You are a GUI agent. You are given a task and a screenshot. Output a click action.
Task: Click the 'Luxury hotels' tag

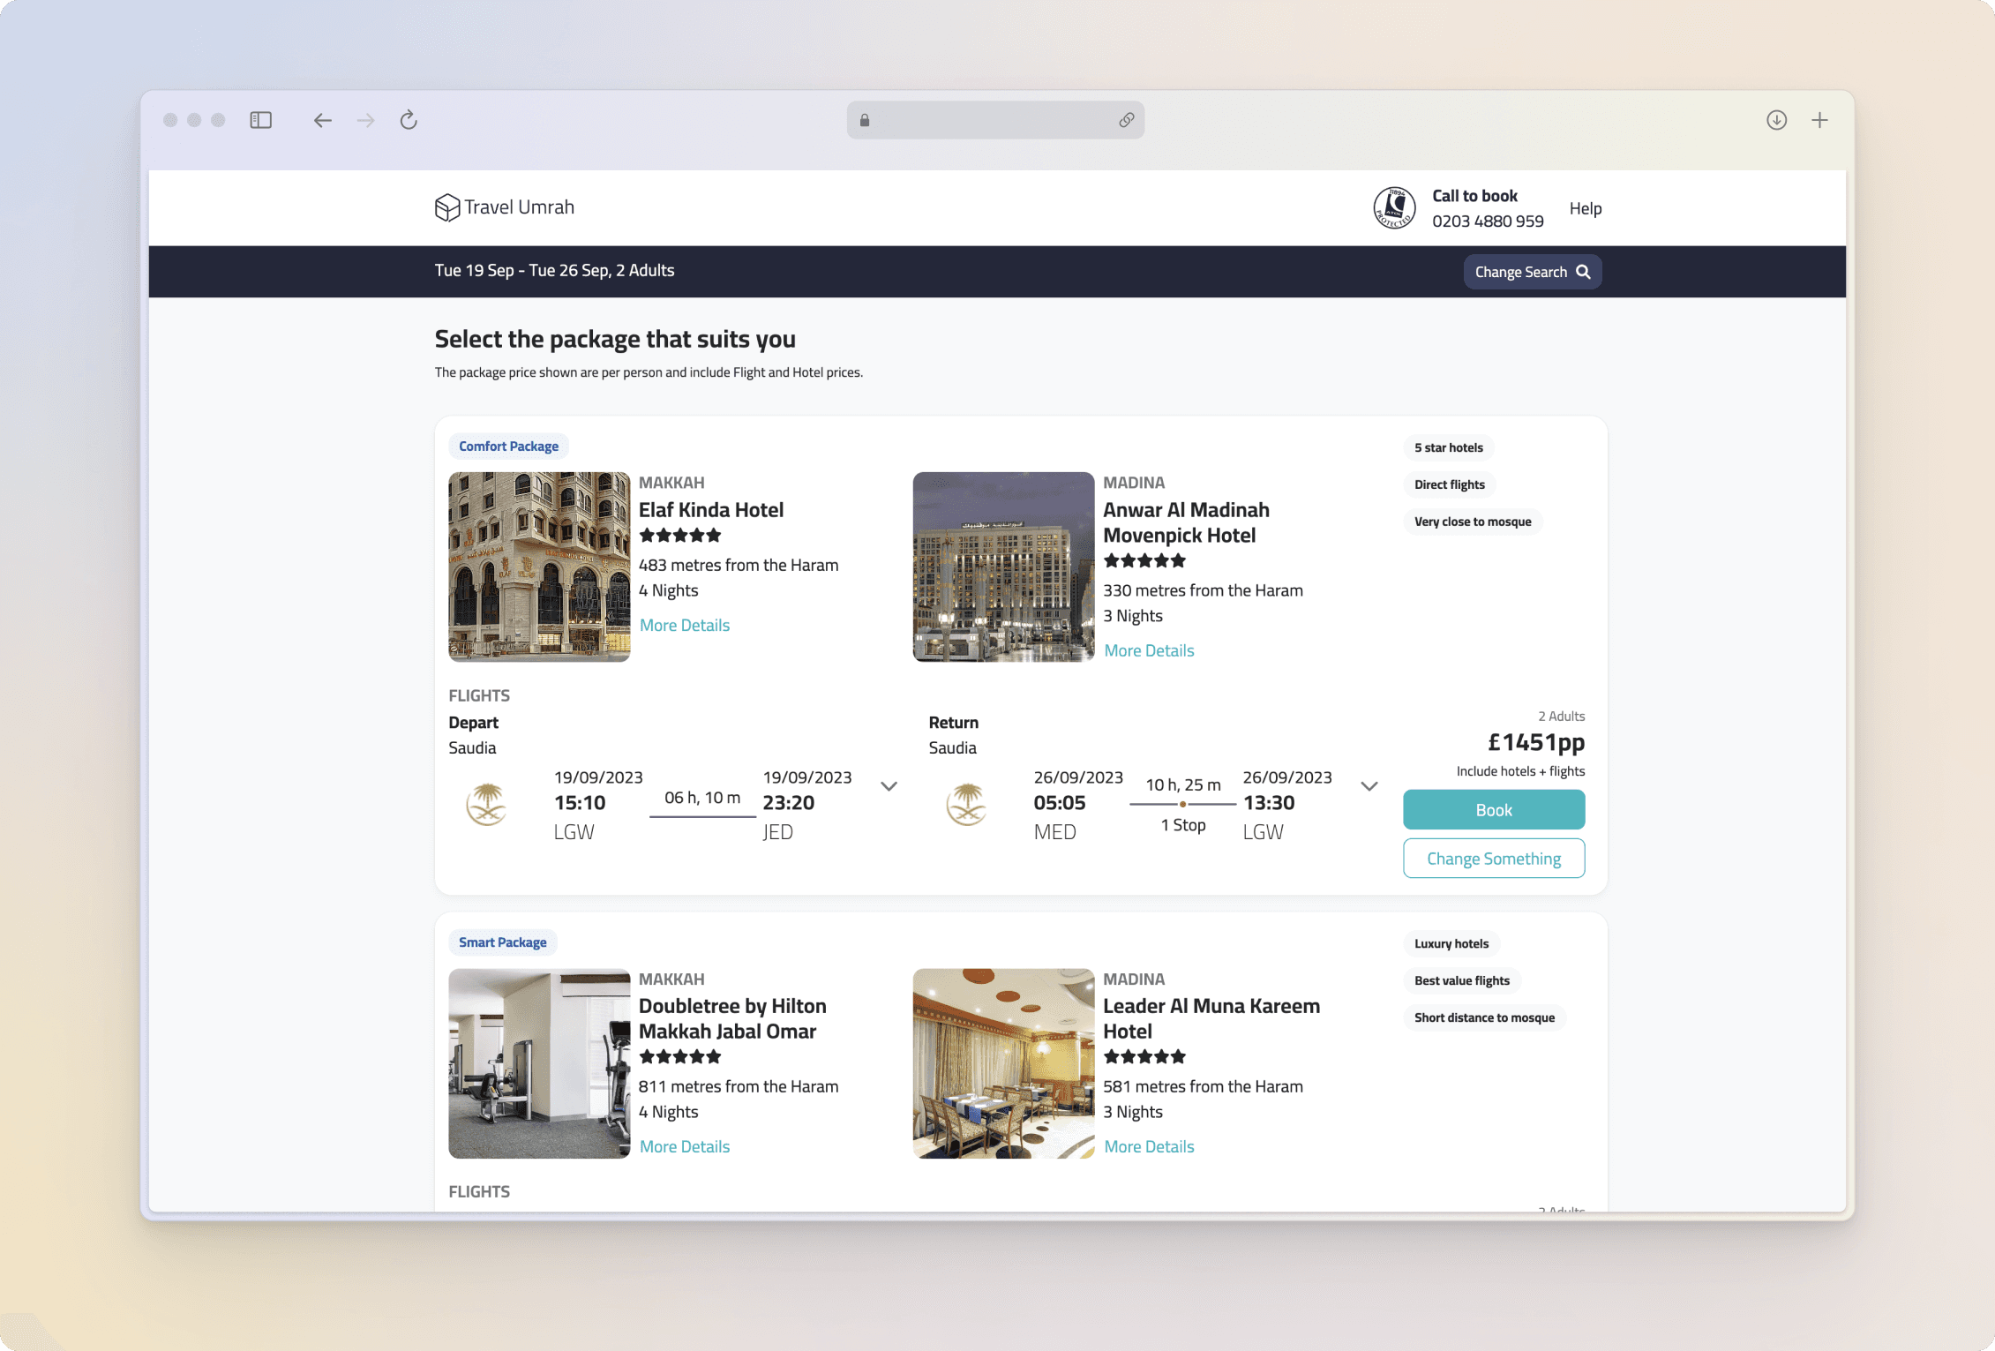point(1451,943)
